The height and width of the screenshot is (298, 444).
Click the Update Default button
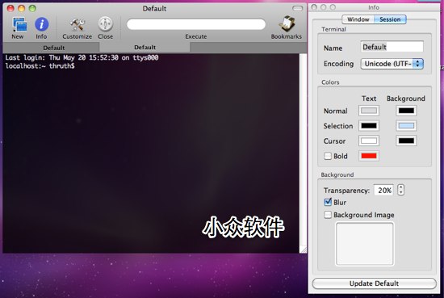click(x=374, y=283)
